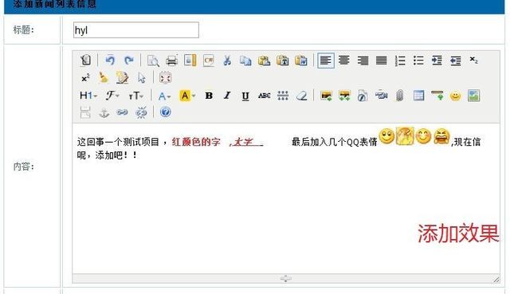
Task: Click the insert image icon
Action: tap(326, 96)
